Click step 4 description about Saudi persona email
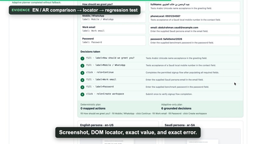Image resolution: width=256 pixels, height=144 pixels. tap(174, 80)
